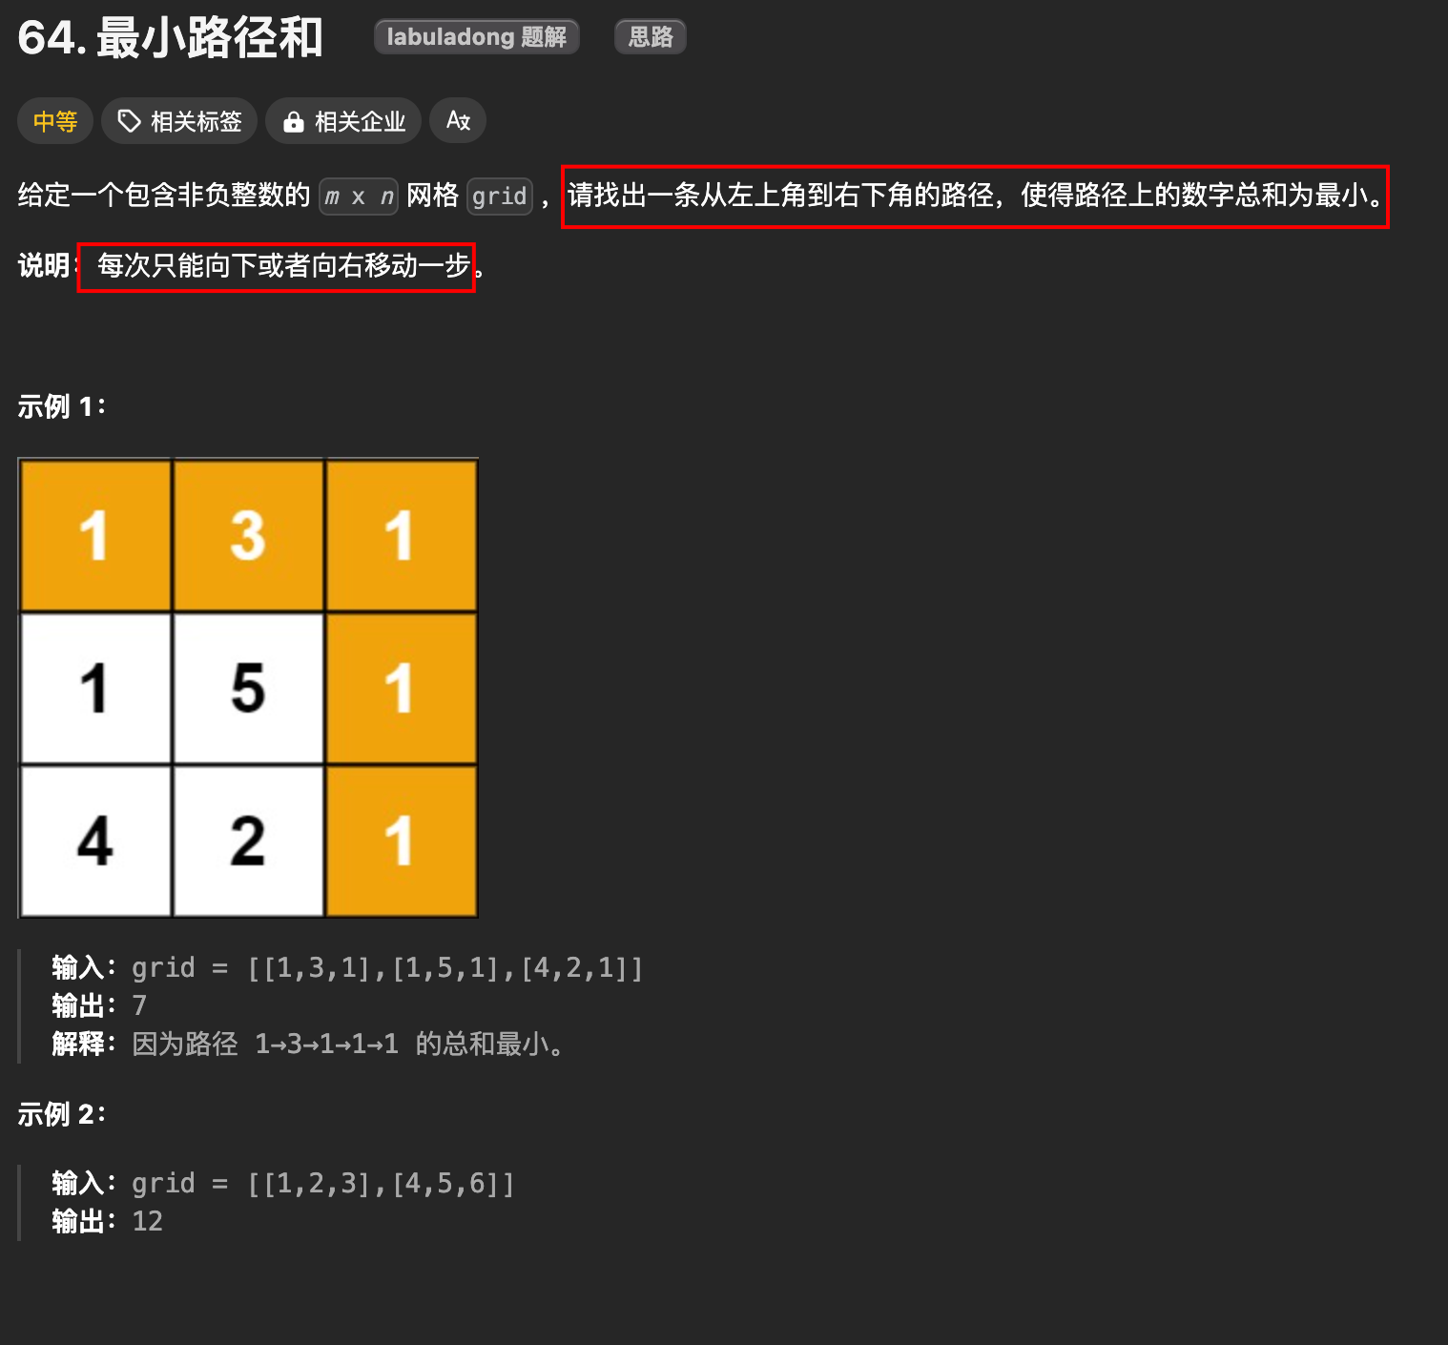The width and height of the screenshot is (1448, 1345).
Task: Click the 示例 1 heading
Action: [62, 406]
